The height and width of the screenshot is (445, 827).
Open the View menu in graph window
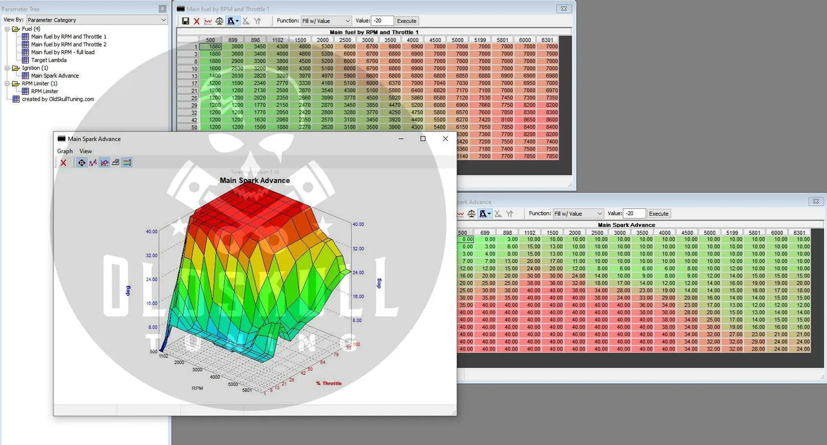click(x=85, y=152)
